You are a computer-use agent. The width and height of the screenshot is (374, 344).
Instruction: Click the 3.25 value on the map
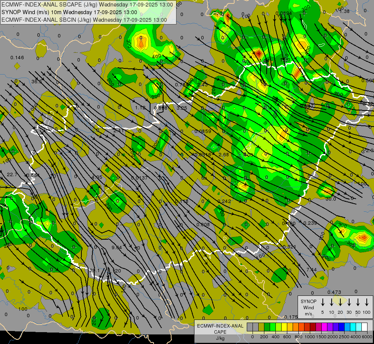coord(182,108)
